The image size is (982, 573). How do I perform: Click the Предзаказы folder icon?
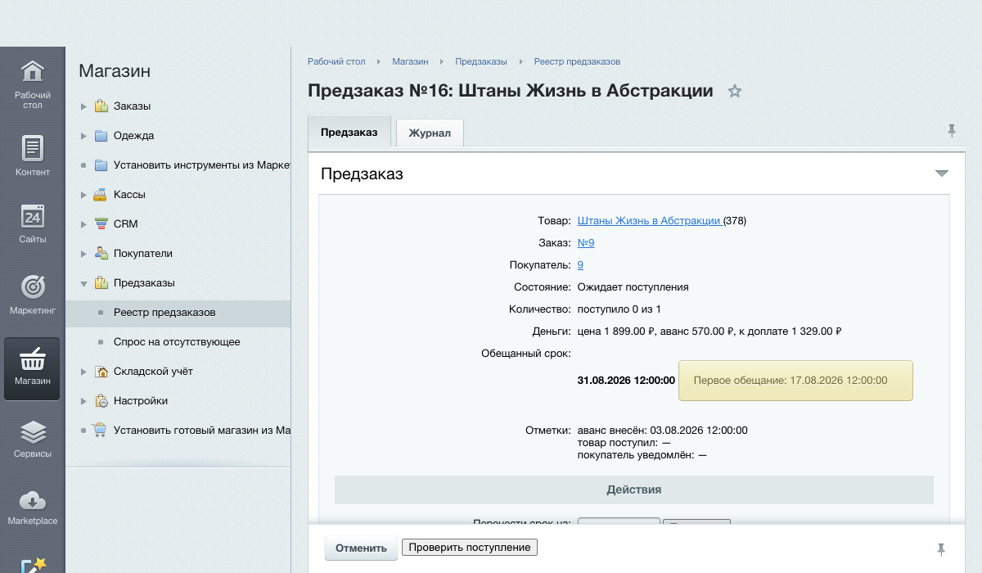click(x=101, y=283)
